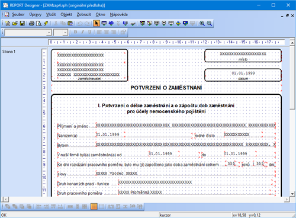Viewport: 296px width, 218px height.
Task: Open the Vložit menu
Action: (51, 14)
